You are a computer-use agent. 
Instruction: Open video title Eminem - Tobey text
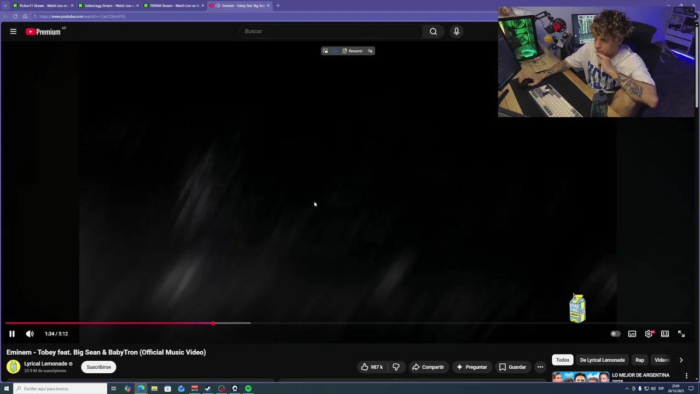[x=106, y=352]
